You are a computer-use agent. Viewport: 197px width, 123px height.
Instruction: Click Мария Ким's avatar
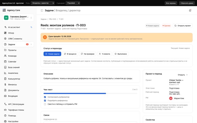pyautogui.click(x=171, y=98)
